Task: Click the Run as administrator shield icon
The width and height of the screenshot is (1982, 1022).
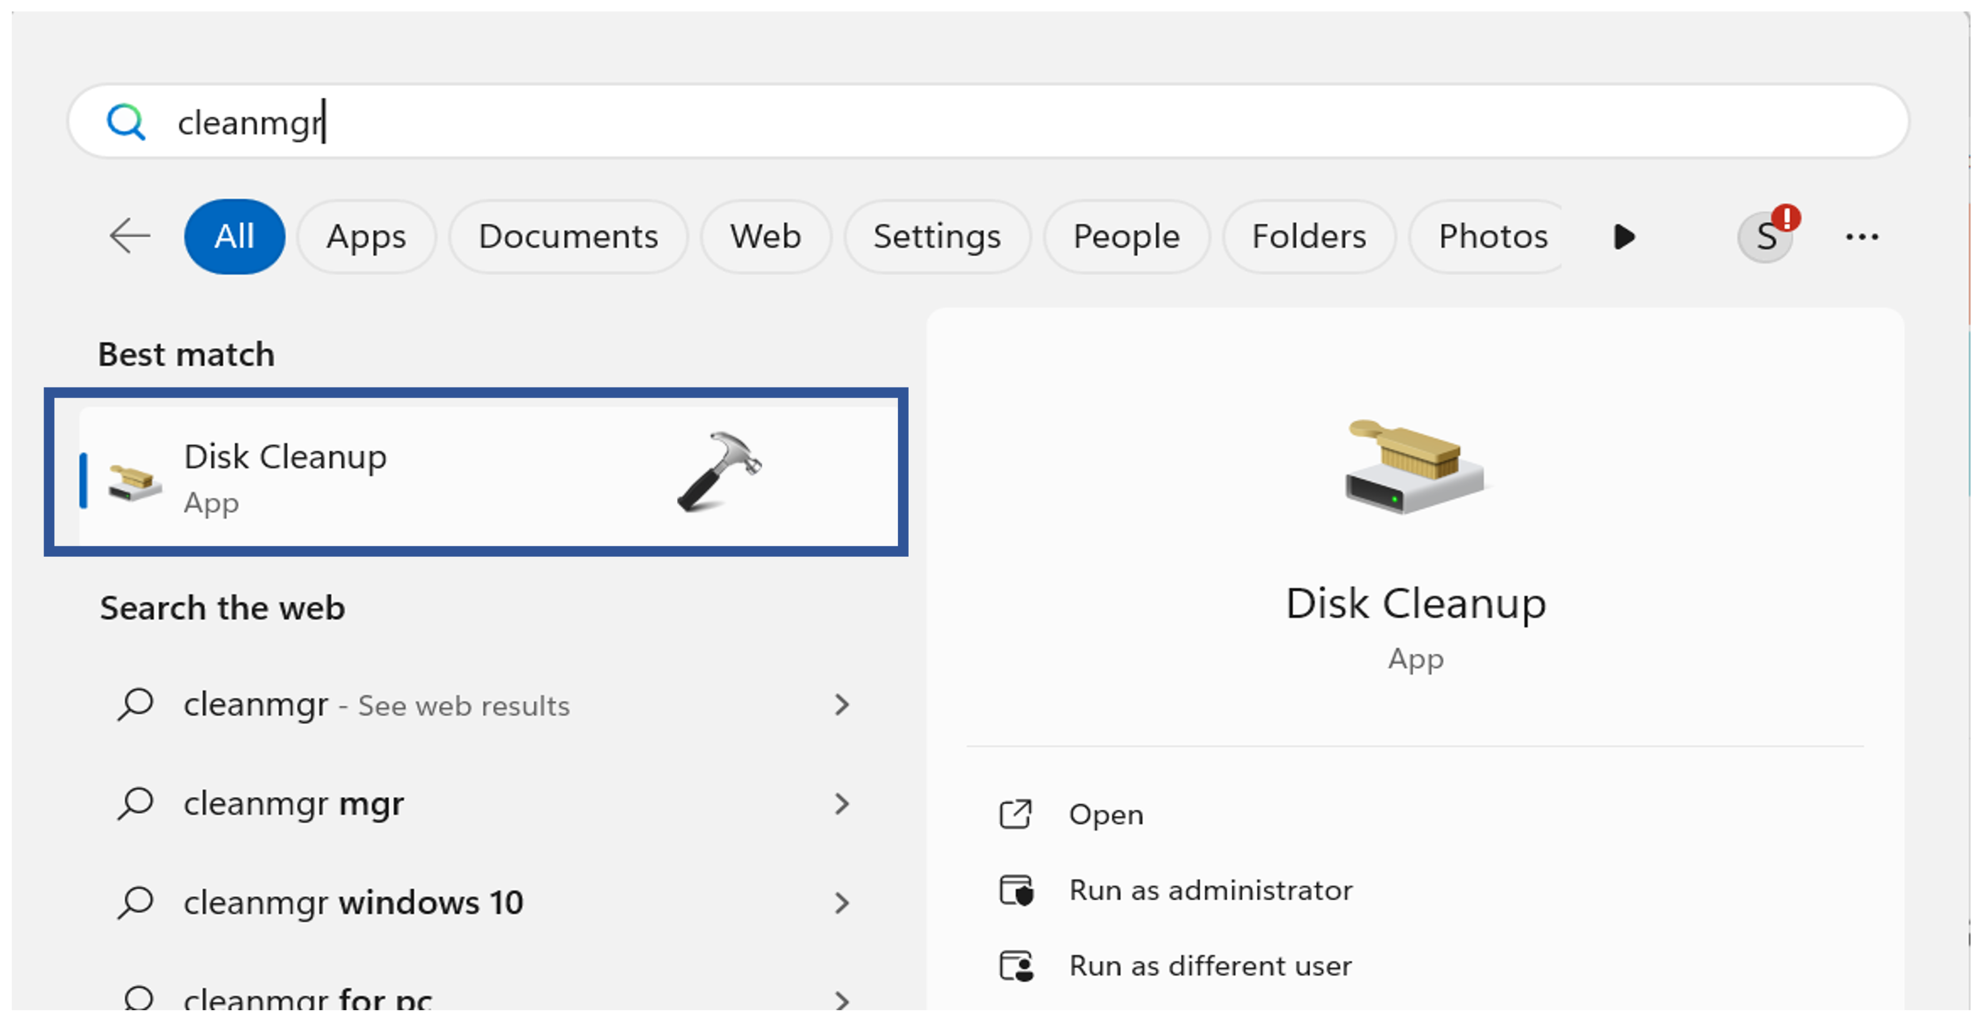Action: coord(1016,890)
